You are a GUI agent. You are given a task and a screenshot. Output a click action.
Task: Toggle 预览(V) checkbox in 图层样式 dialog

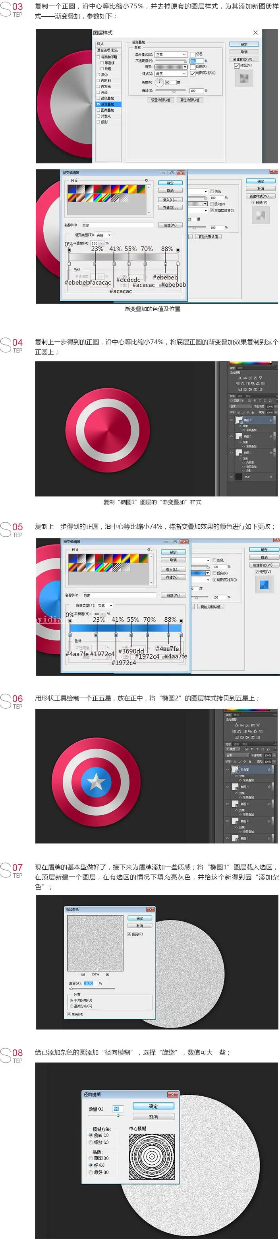[237, 66]
